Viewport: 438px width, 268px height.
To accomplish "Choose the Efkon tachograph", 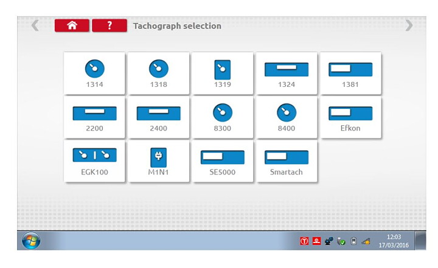I will [x=350, y=117].
